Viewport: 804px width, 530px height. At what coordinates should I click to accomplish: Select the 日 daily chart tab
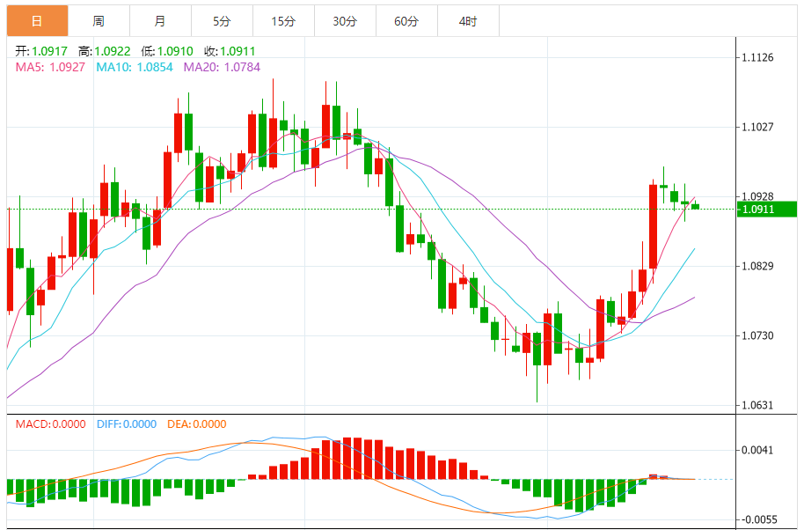pyautogui.click(x=38, y=21)
